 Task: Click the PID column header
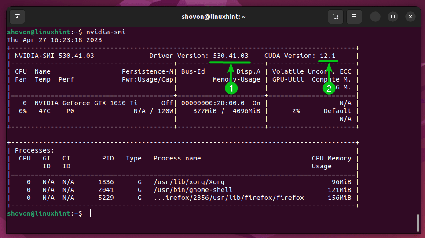pyautogui.click(x=108, y=158)
